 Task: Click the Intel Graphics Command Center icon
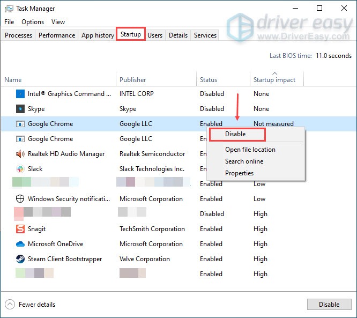pos(20,94)
